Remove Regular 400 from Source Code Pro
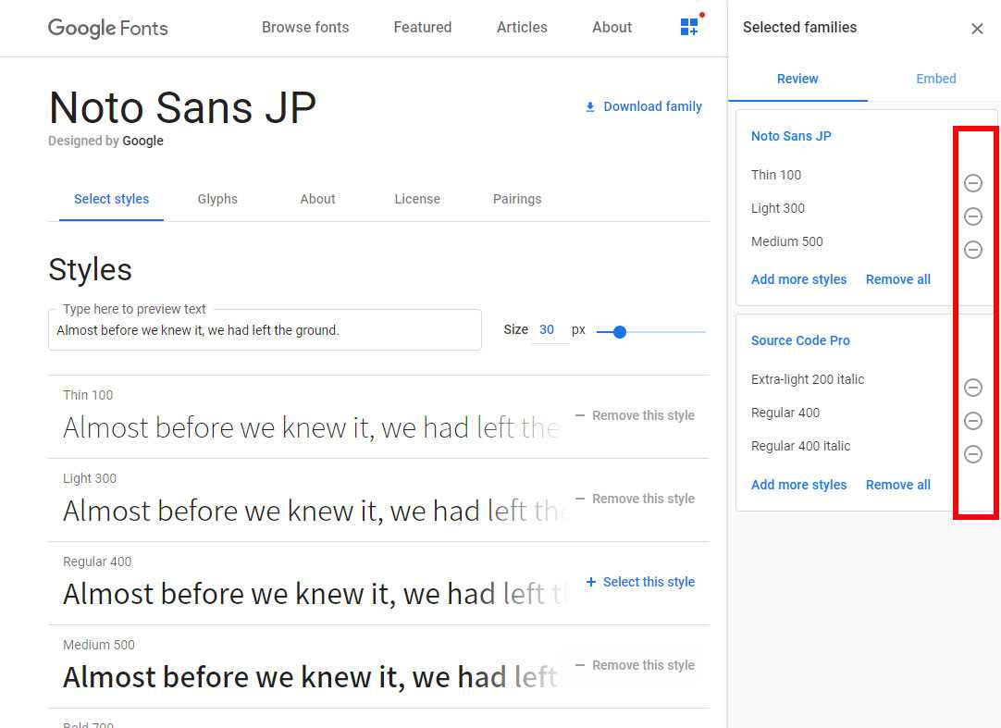Viewport: 1001px width, 728px height. click(x=972, y=421)
